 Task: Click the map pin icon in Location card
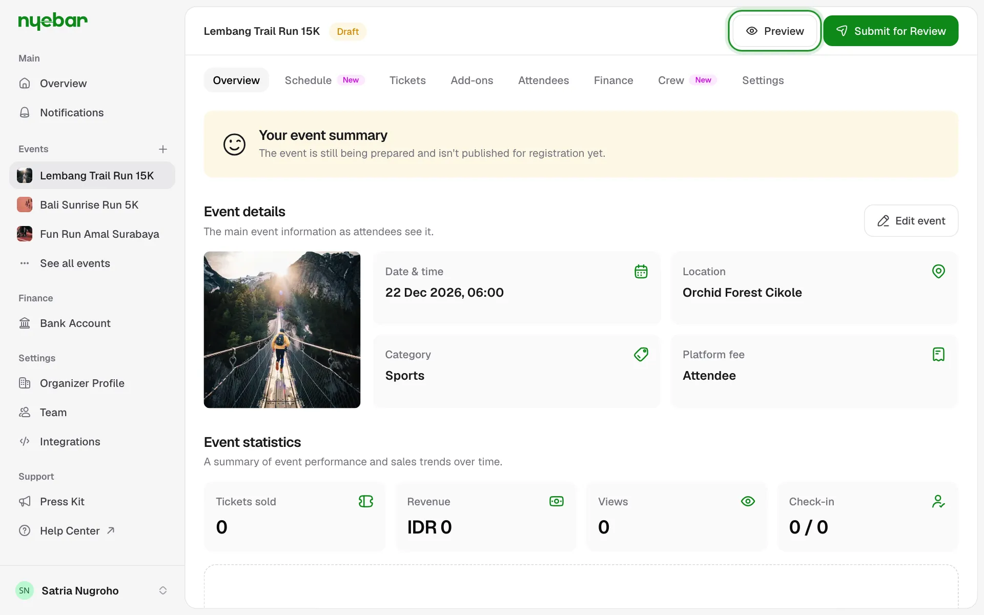[x=938, y=272]
